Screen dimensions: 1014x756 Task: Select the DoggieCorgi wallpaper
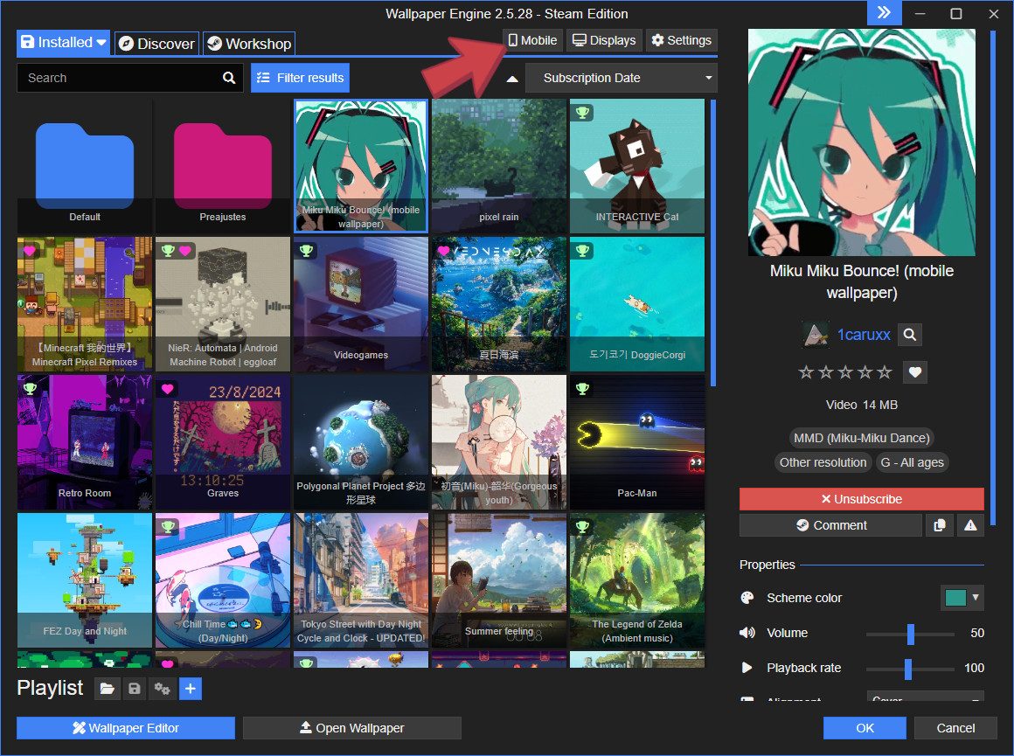tap(637, 304)
